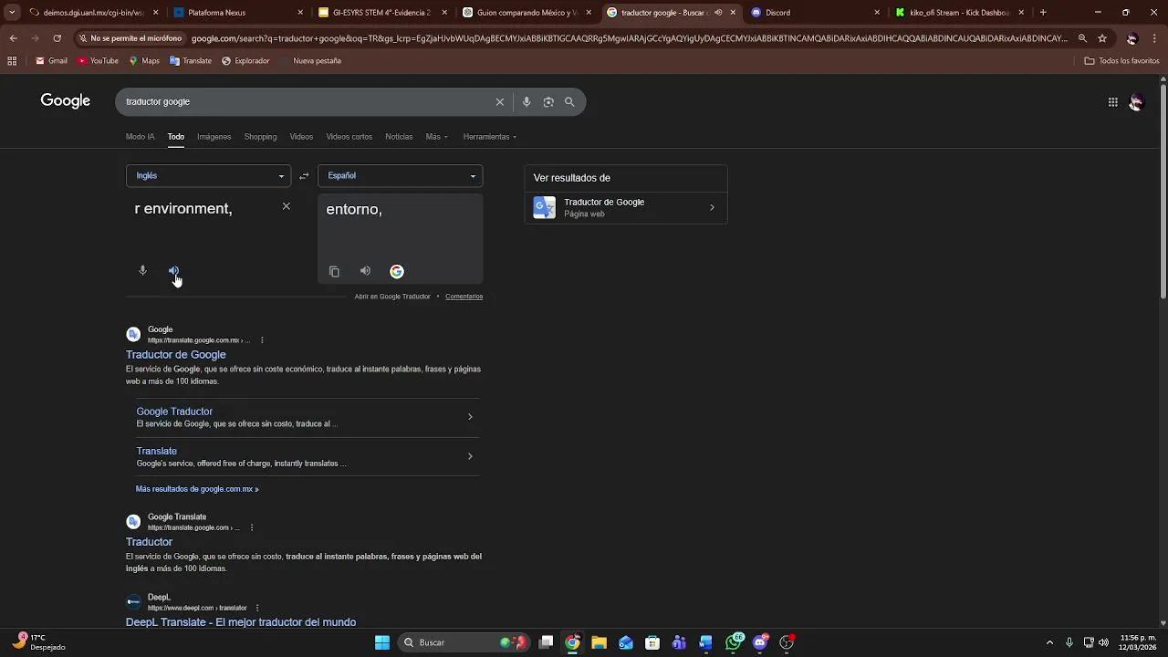The width and height of the screenshot is (1168, 657).
Task: Open the Google apps grid
Action: click(x=1112, y=102)
